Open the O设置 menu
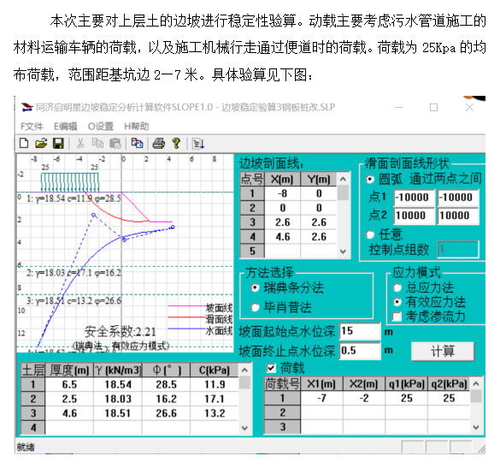 (x=101, y=127)
